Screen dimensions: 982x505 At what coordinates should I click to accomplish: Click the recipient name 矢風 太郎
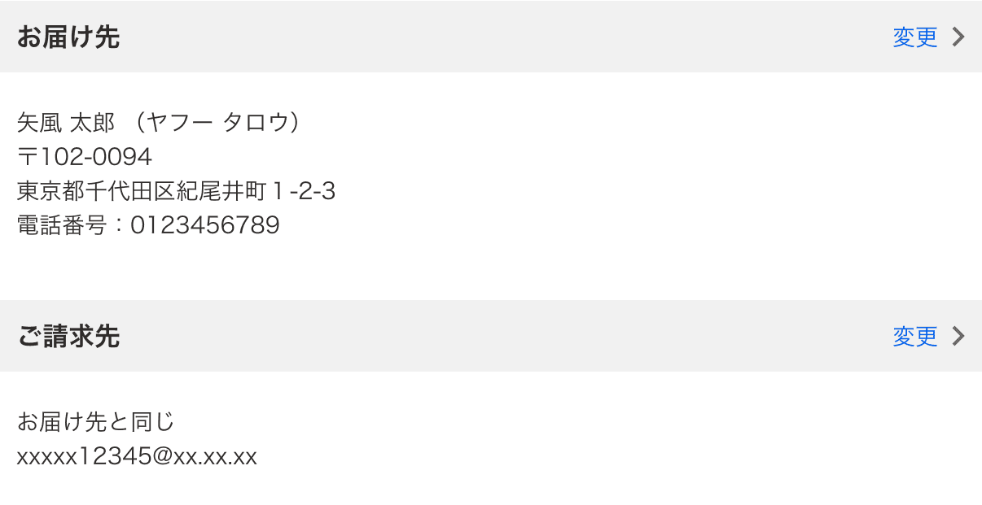click(66, 122)
